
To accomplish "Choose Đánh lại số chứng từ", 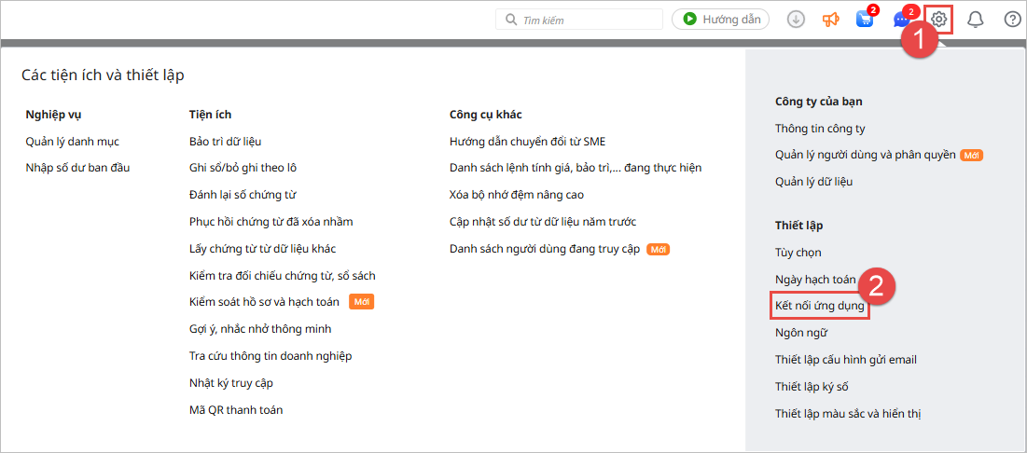I will click(x=243, y=195).
